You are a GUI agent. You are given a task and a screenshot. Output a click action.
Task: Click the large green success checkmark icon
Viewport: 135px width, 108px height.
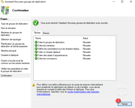pos(36,23)
